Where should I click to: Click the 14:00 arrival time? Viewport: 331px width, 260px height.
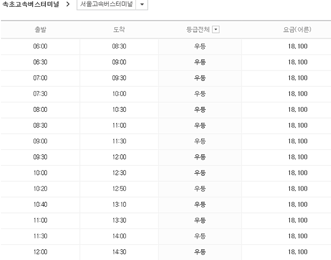click(x=119, y=236)
